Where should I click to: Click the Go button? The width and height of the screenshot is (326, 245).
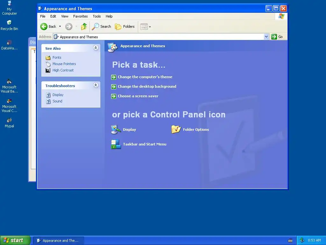(x=277, y=37)
